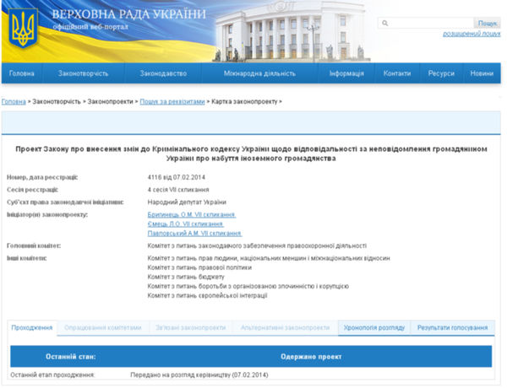This screenshot has width=507, height=388.
Task: Click the Головна breadcrumb link
Action: pyautogui.click(x=14, y=102)
